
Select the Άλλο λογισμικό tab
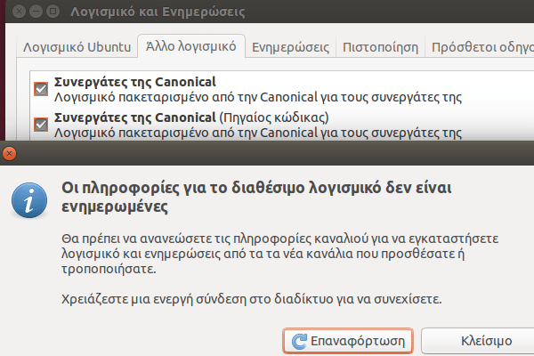coord(191,46)
